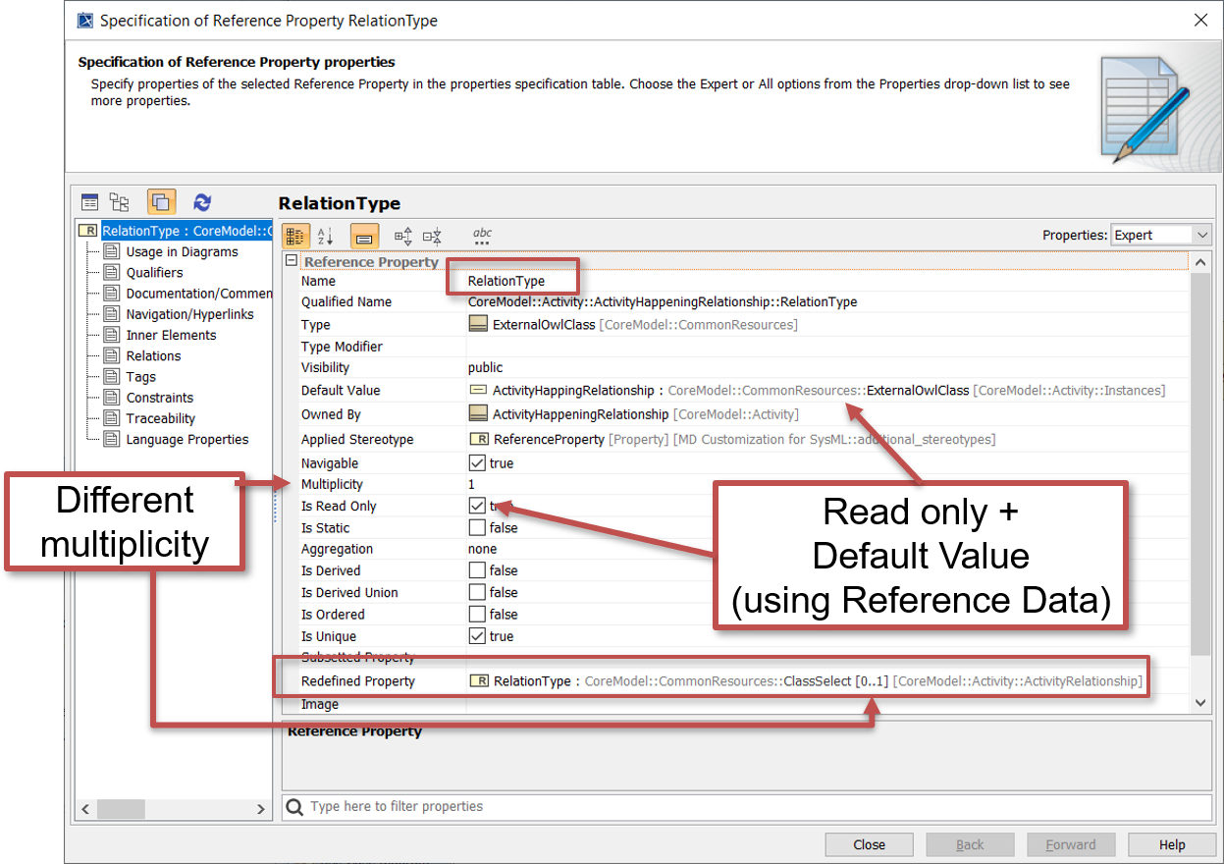This screenshot has height=864, width=1224.
Task: Click the tree structure view icon
Action: coord(120,202)
